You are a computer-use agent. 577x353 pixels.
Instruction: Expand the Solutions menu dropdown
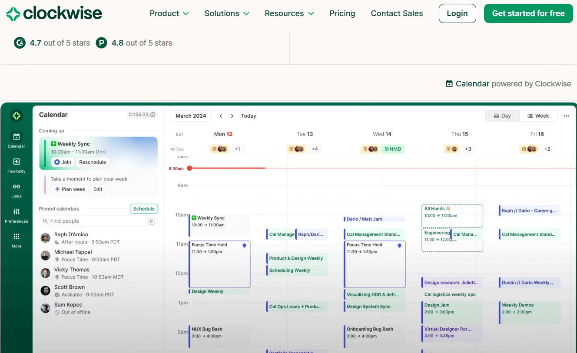[227, 13]
